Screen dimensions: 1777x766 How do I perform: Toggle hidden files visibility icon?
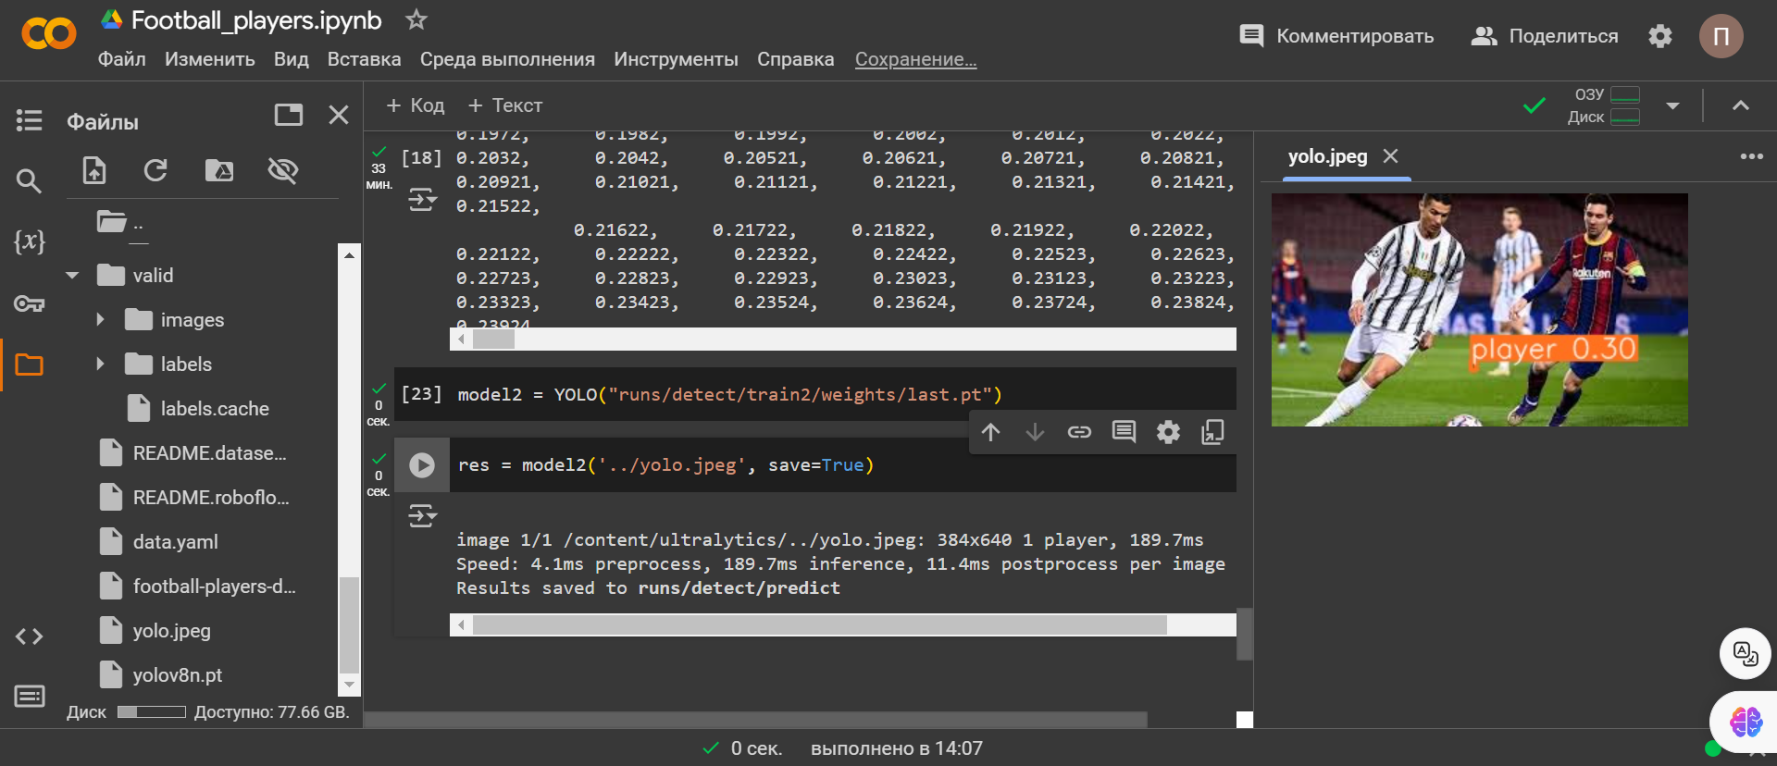[x=282, y=170]
